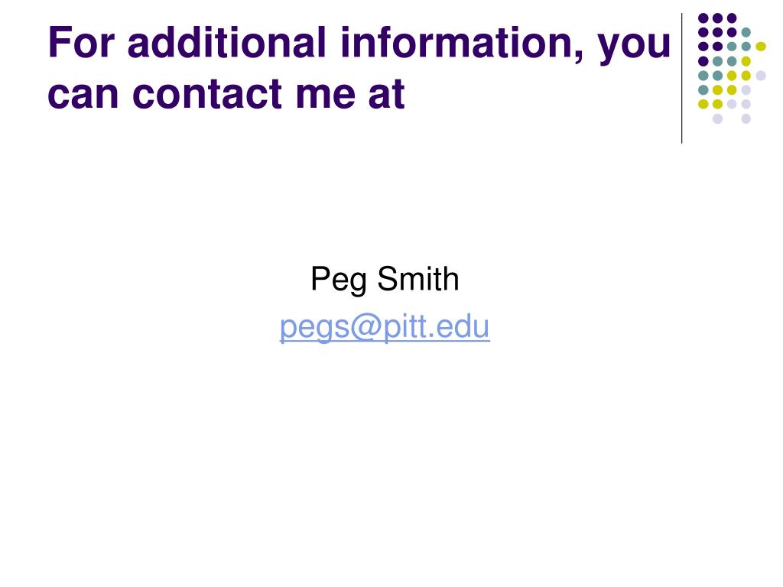The image size is (783, 587).
Task: Click the bottom-left lavender dot in the pattern
Action: (717, 118)
